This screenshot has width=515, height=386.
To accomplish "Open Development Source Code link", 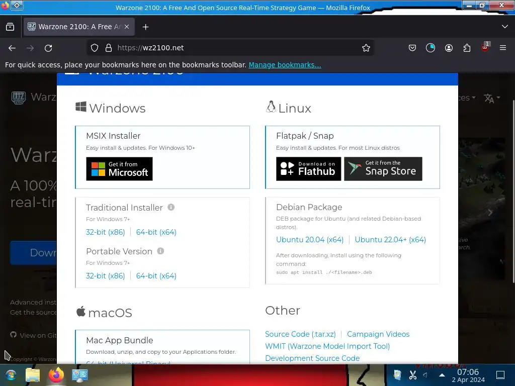I will point(312,358).
